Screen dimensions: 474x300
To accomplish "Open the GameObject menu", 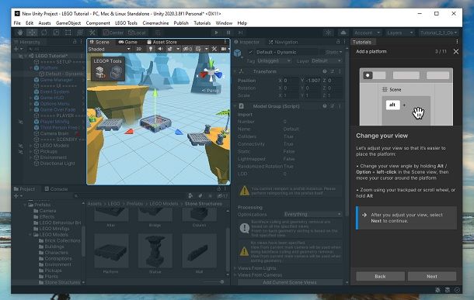I will (68, 23).
